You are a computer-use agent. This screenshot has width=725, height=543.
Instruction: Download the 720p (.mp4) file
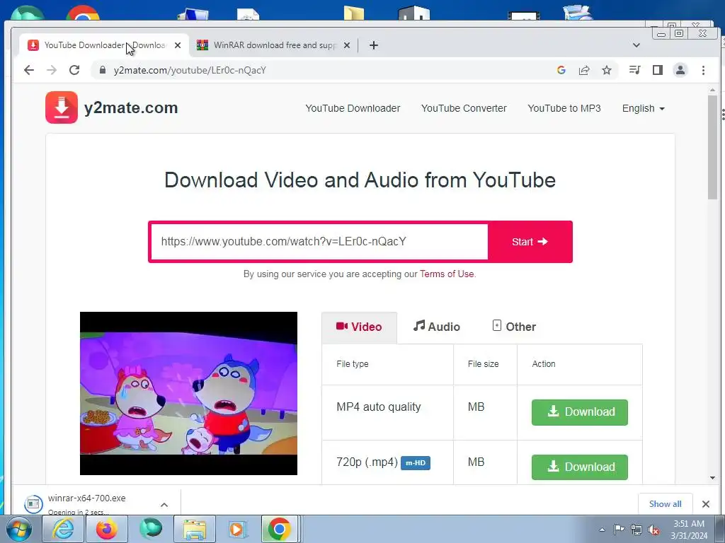coord(580,467)
